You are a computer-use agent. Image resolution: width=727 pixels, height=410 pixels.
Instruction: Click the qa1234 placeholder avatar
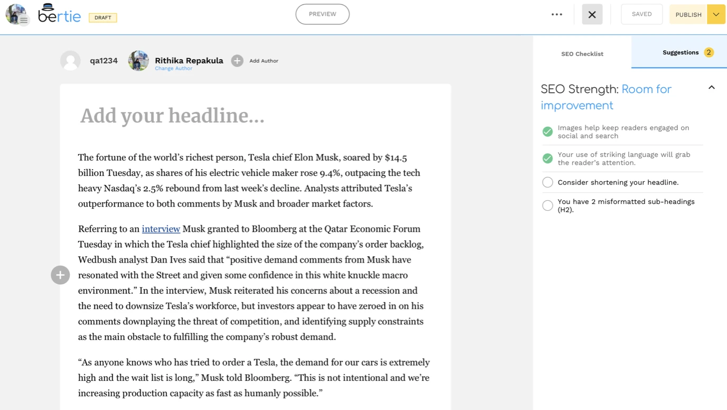pos(70,61)
